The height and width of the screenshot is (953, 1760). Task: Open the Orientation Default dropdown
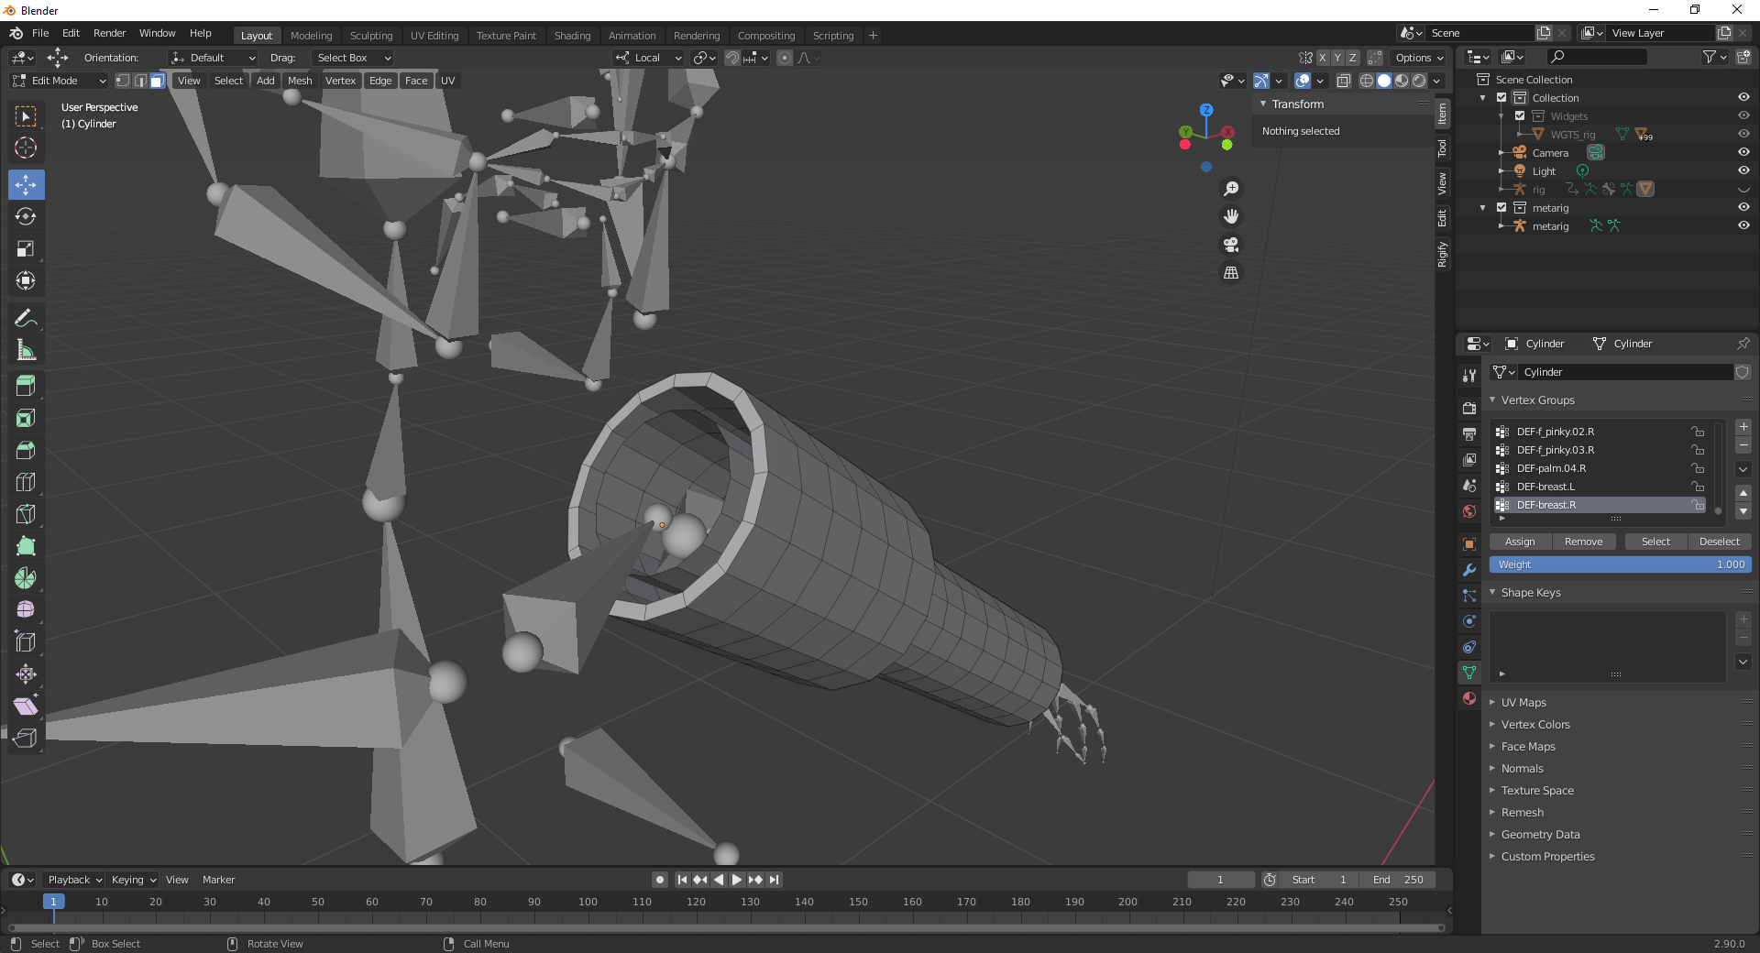213,58
